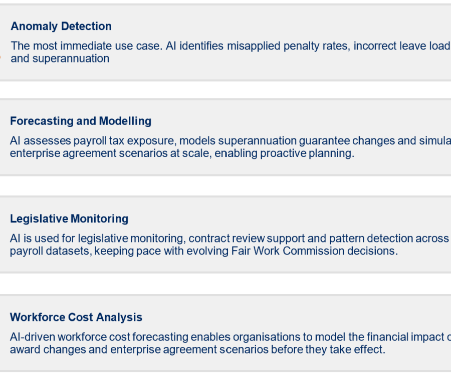Screen dimensions: 451x375
Task: Click the line starting "AI is used for legislative monitoring"
Action: (230, 238)
